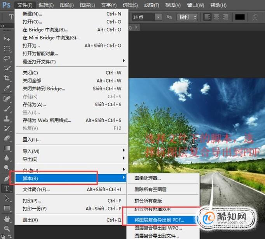This screenshot has width=265, height=239.
Task: Choose 打开(O)... menu item
Action: pyautogui.click(x=71, y=22)
